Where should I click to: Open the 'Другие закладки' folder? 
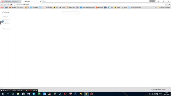click(164, 7)
